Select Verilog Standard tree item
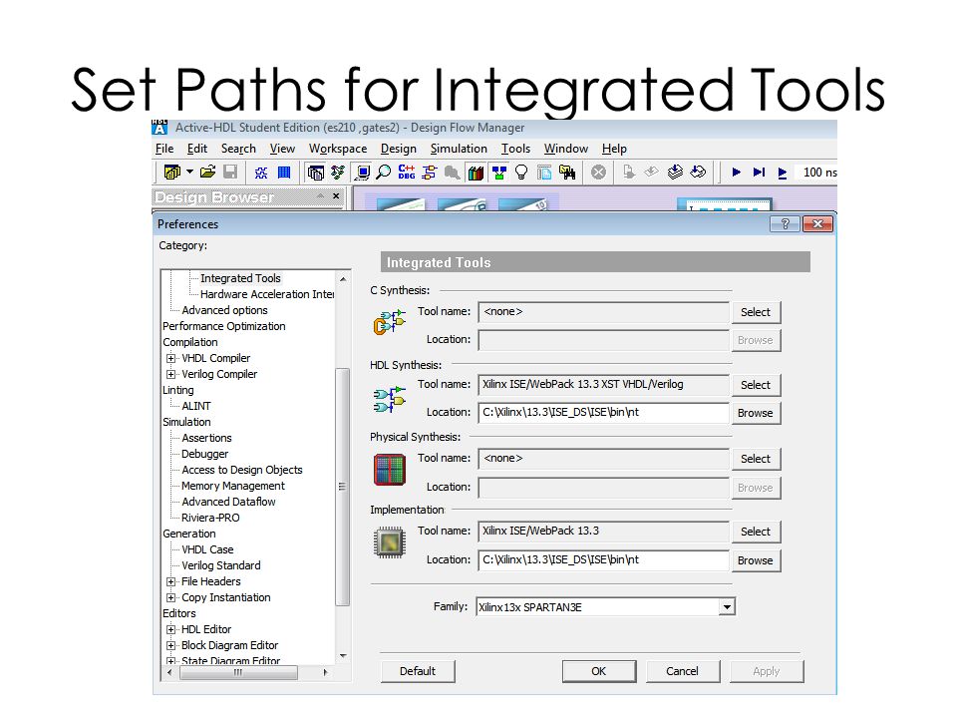Viewport: 957px width, 718px height. [221, 565]
